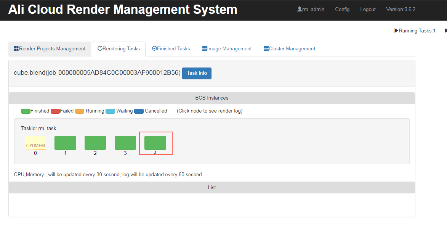This screenshot has width=447, height=243.
Task: Click the grid icon on Render Projects Management
Action: click(x=16, y=48)
